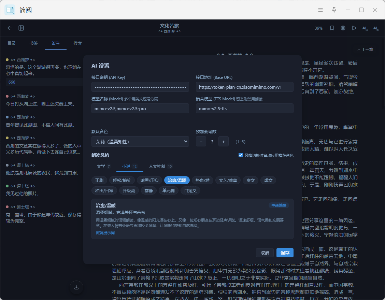The width and height of the screenshot is (385, 300).
Task: Pin the window with the pin icon
Action: click(x=334, y=10)
